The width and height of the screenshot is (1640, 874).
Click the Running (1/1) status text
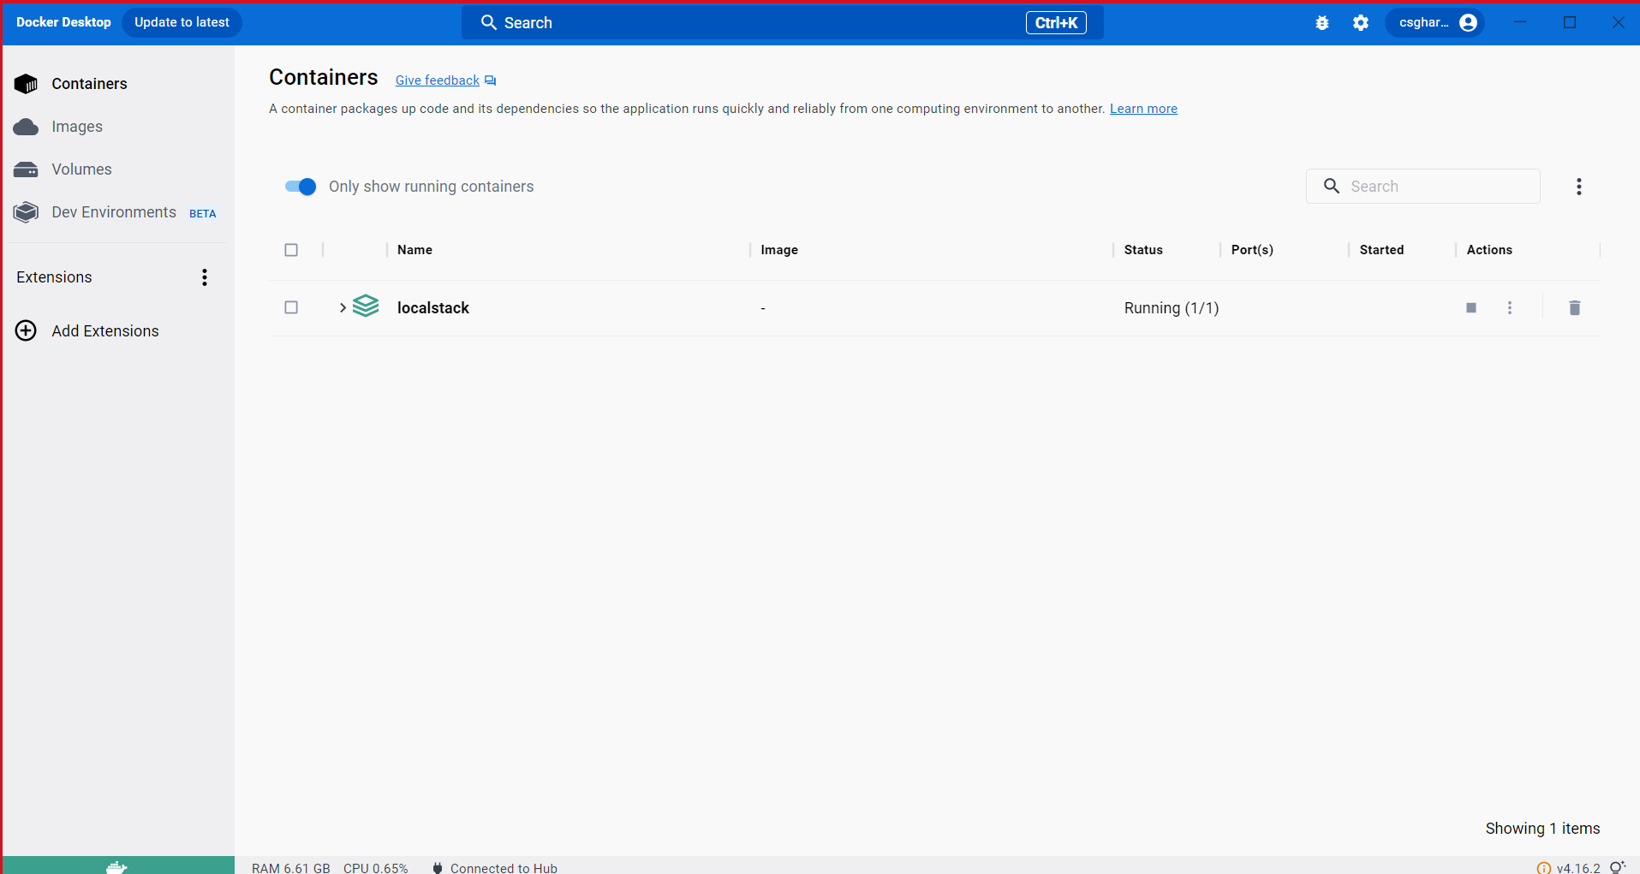[1172, 308]
